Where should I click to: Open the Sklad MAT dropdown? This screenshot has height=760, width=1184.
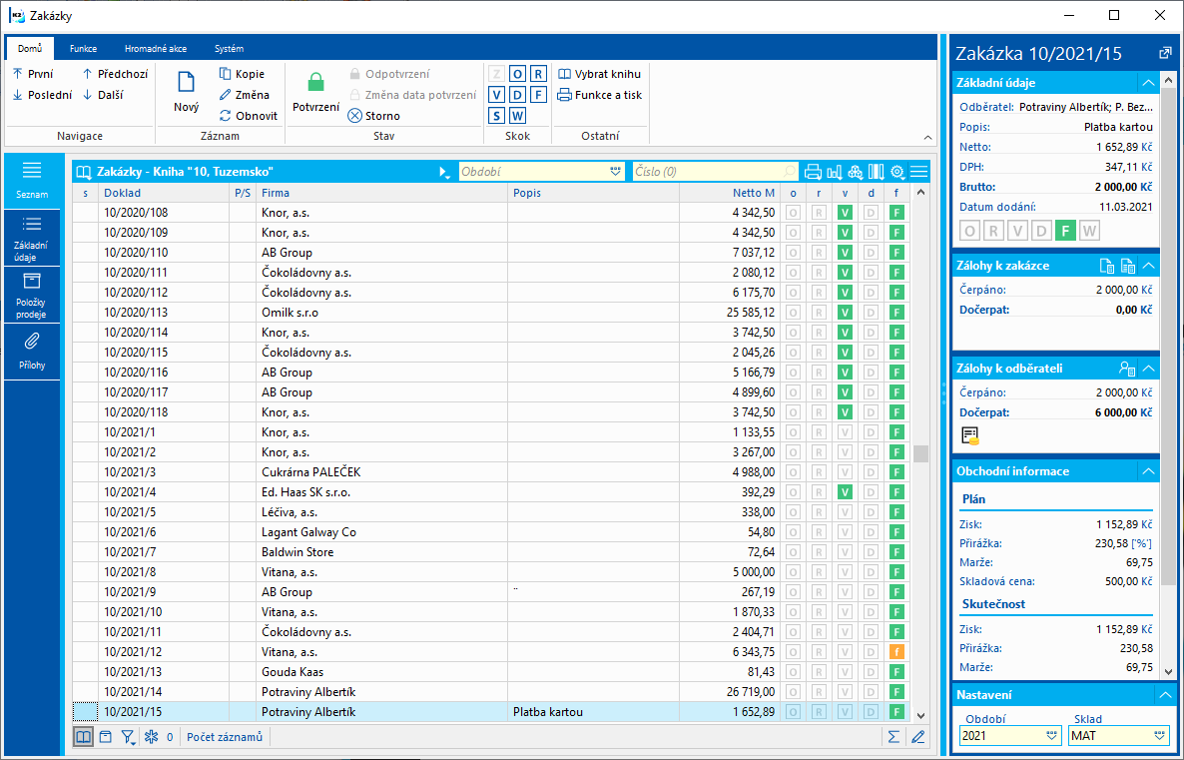pyautogui.click(x=1161, y=736)
